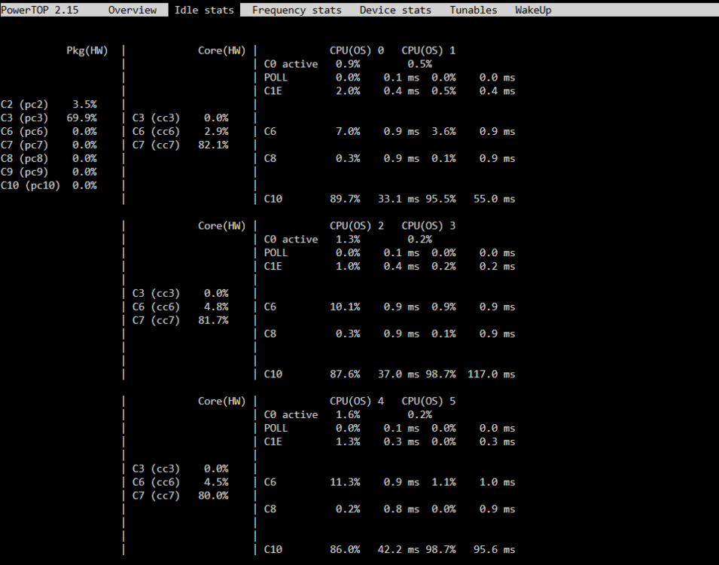This screenshot has height=565, width=719.
Task: Select the C10 (pc10) package row
Action: click(x=49, y=185)
